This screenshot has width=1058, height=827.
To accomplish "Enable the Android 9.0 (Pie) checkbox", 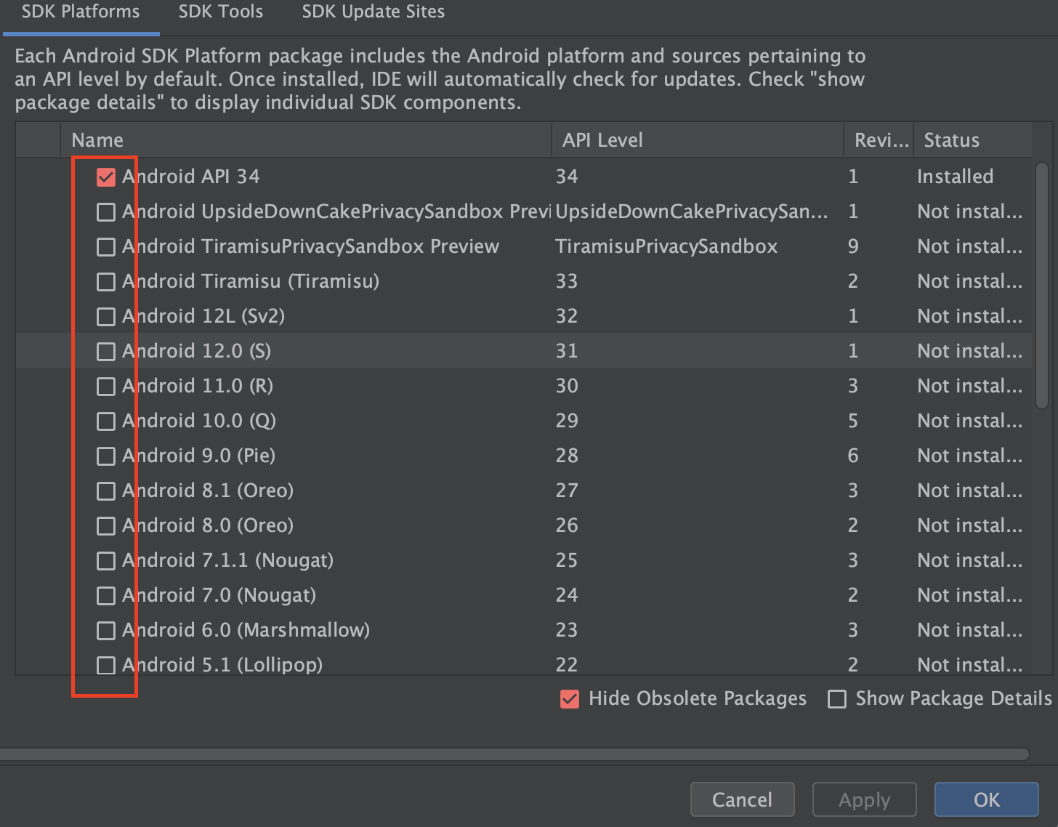I will pyautogui.click(x=106, y=456).
